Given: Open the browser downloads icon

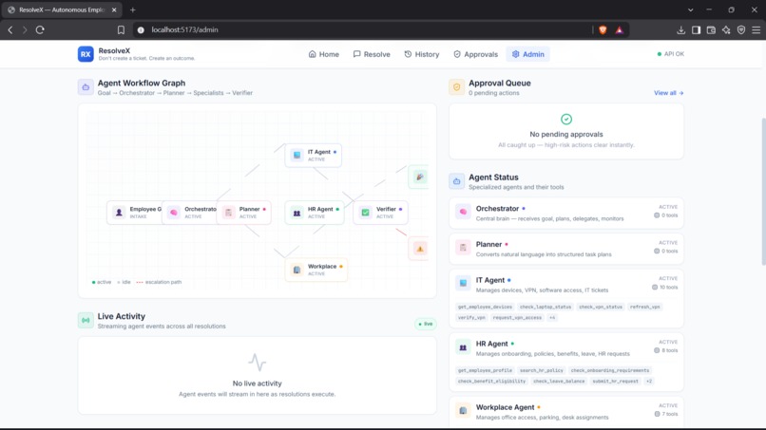Looking at the screenshot, I should coord(681,29).
